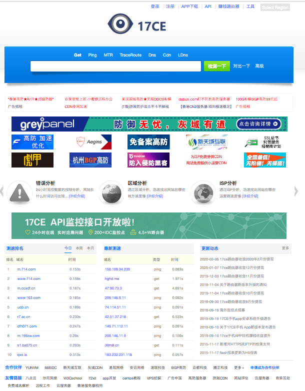Open the W3Cschool friend link
305x391 pixels.
(73, 378)
